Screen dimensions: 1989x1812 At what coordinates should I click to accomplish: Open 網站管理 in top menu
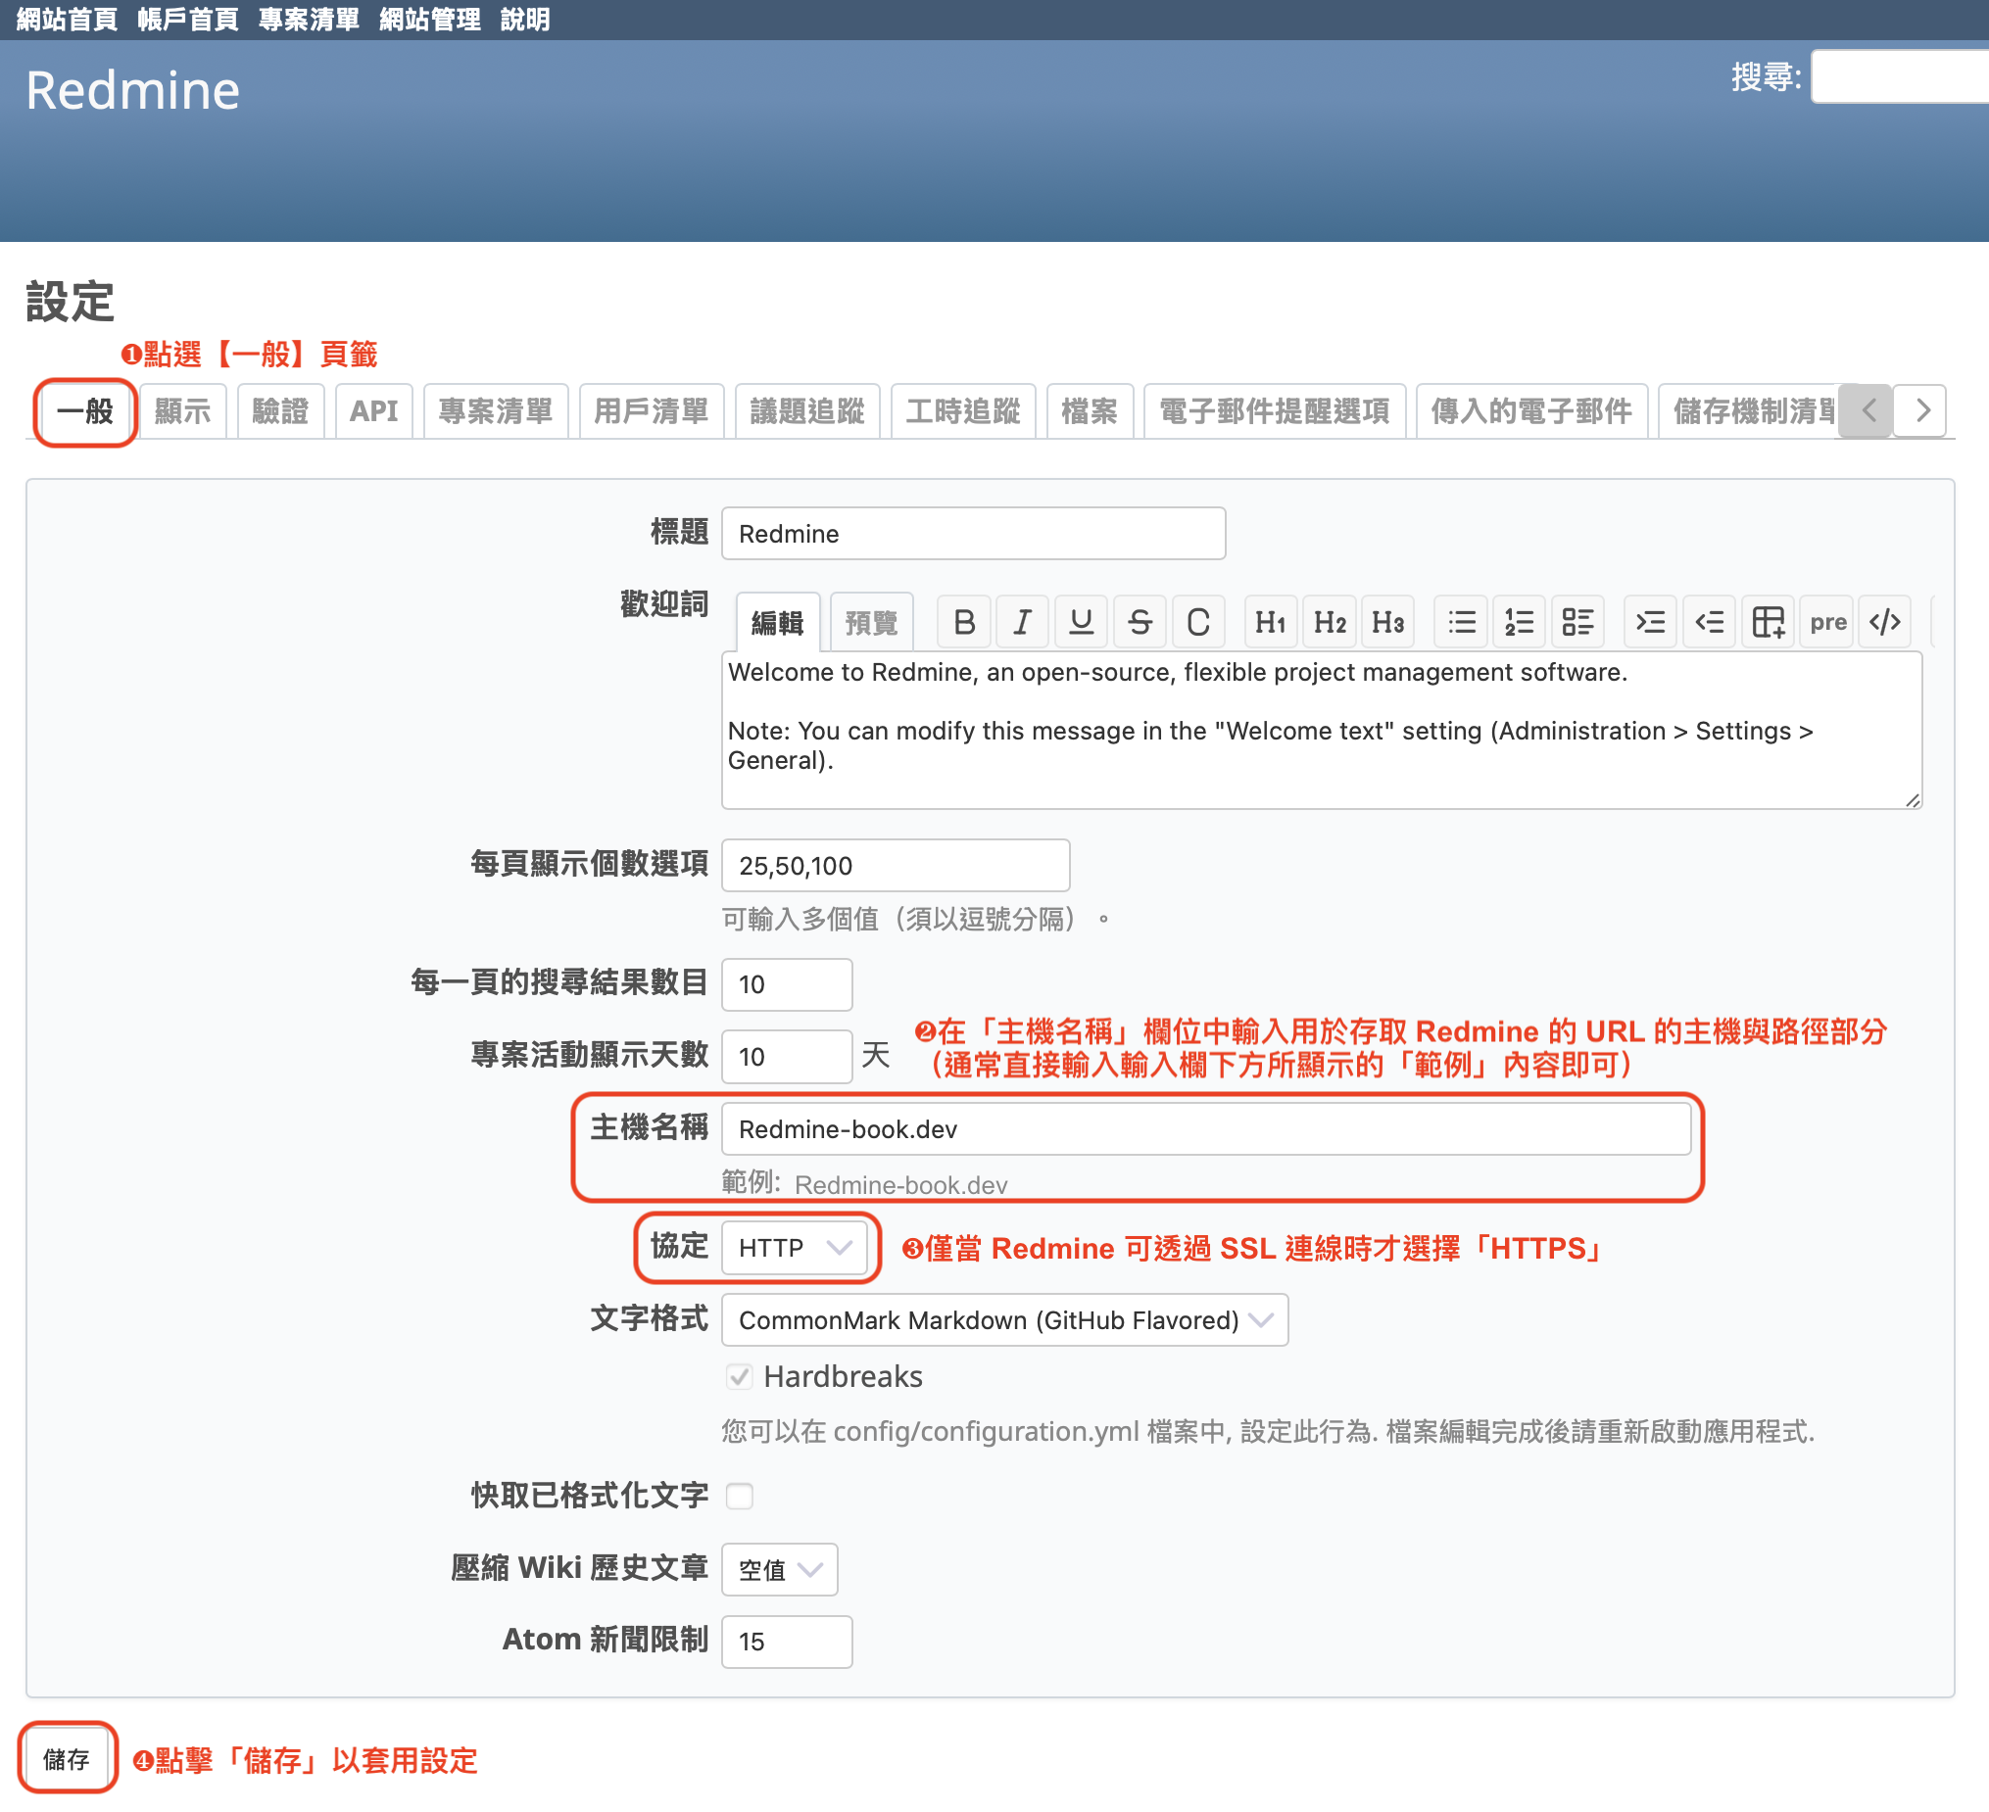click(429, 20)
